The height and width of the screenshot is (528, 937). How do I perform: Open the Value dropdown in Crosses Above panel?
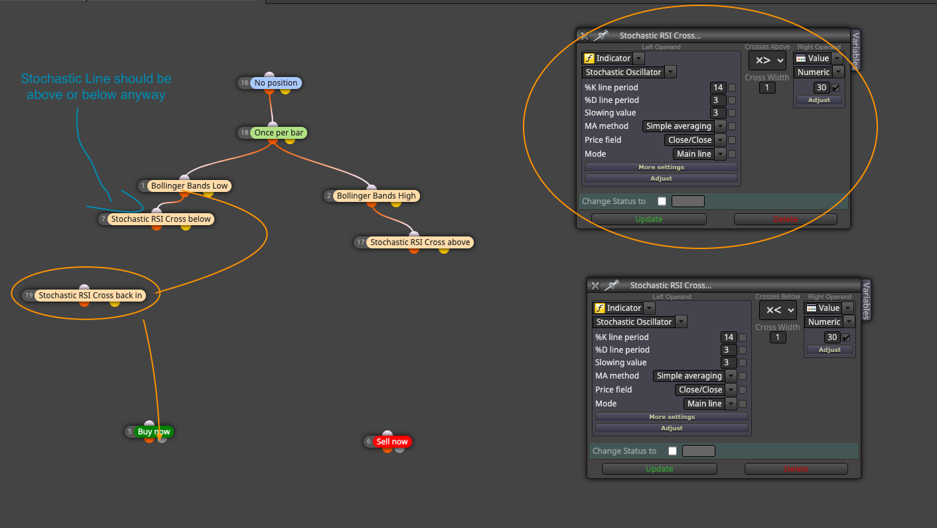(837, 58)
